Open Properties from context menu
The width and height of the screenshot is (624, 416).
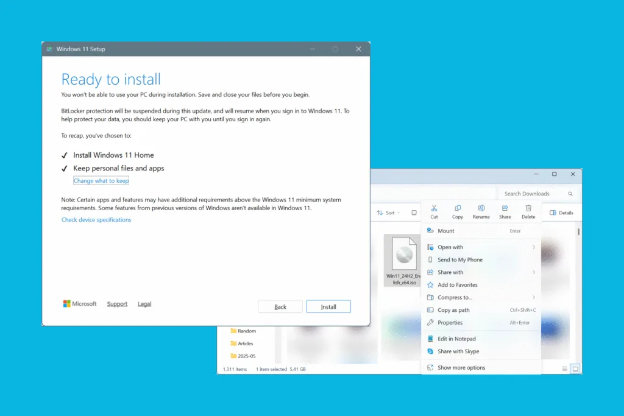481,323
